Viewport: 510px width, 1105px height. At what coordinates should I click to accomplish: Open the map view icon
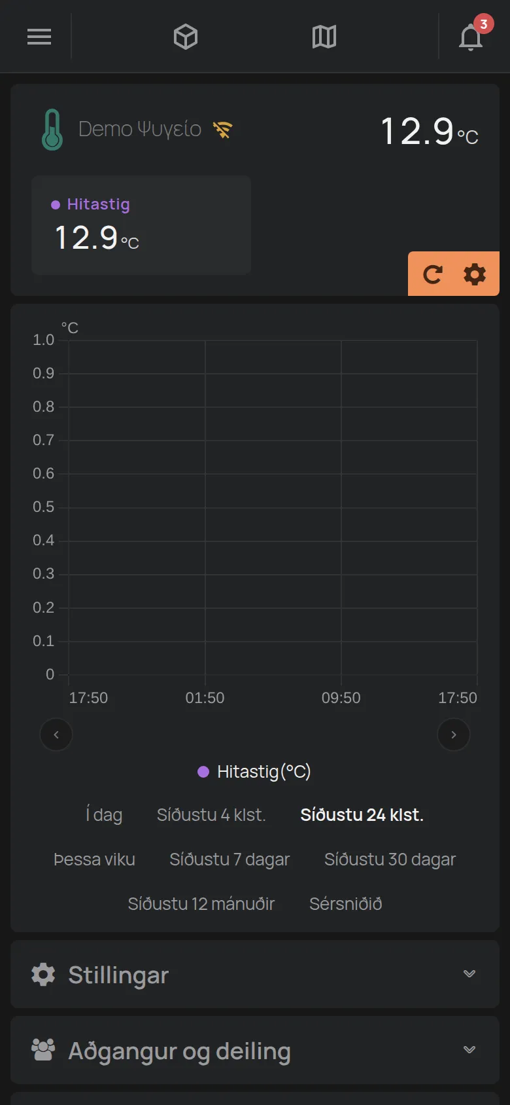[x=324, y=37]
